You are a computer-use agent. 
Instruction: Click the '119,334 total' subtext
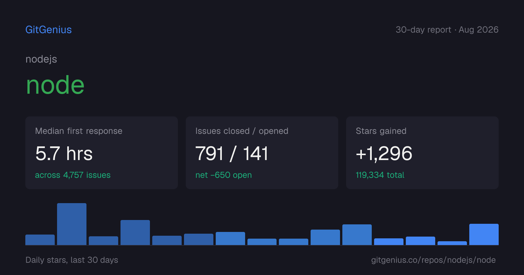380,175
